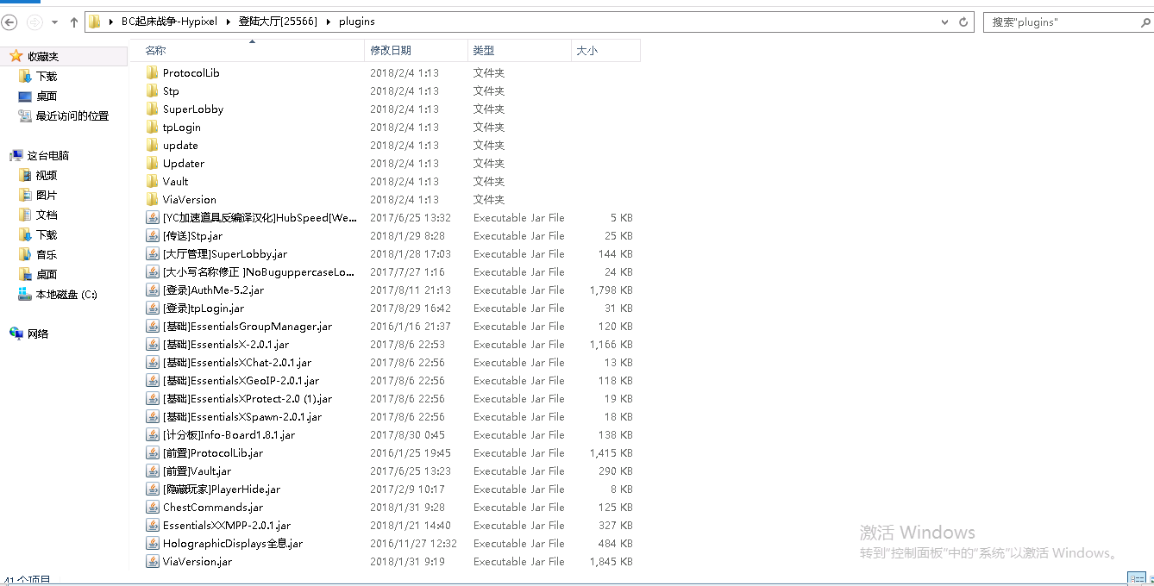Select ChestCommands.jar file name
The width and height of the screenshot is (1154, 586).
213,507
